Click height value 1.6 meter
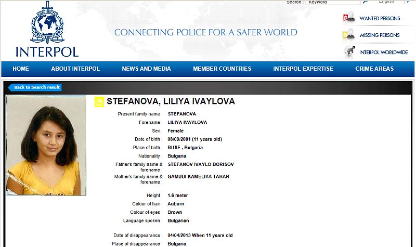This screenshot has height=247, width=416. point(177,196)
